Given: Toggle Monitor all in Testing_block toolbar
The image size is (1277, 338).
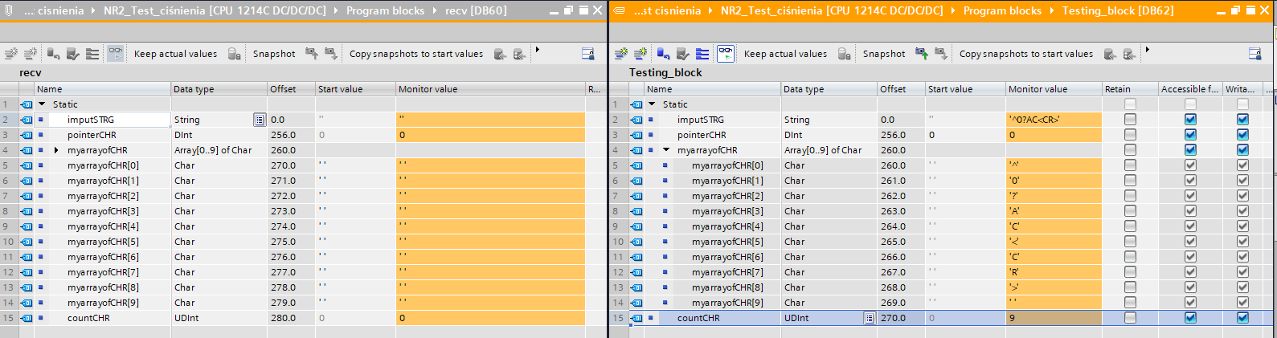Looking at the screenshot, I should (x=726, y=54).
